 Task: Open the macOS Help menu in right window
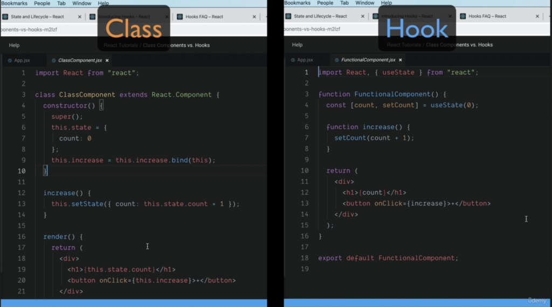[386, 3]
